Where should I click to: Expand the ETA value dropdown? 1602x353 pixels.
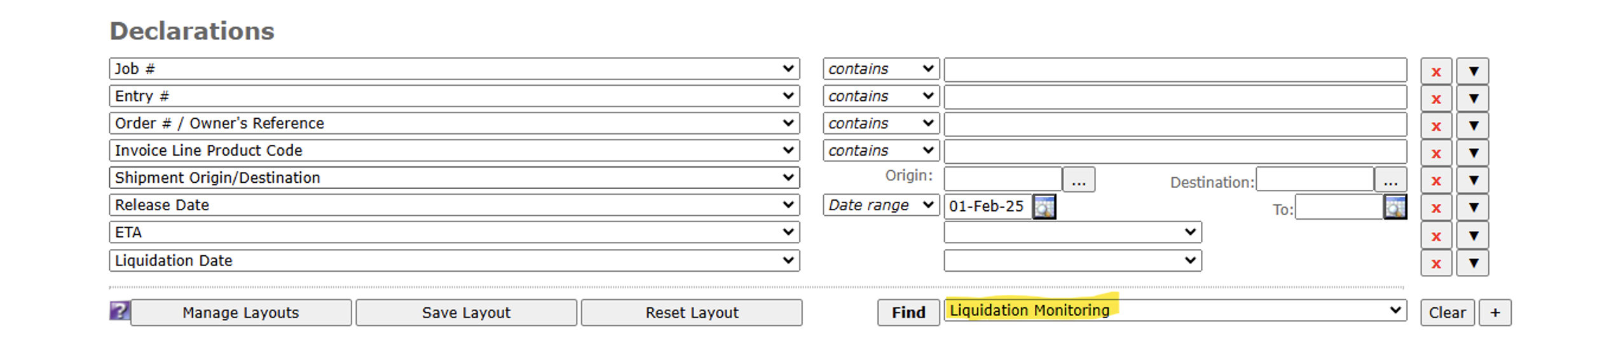[1072, 232]
